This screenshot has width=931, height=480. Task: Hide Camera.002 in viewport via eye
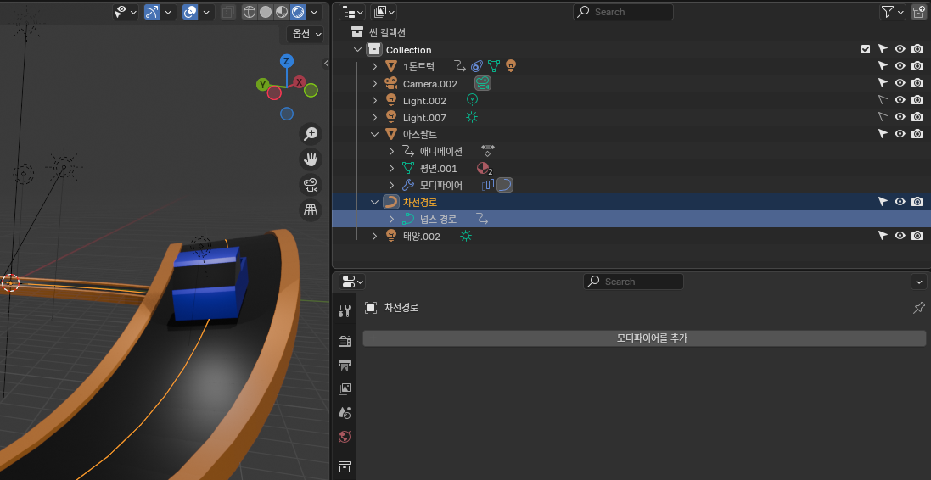click(900, 83)
